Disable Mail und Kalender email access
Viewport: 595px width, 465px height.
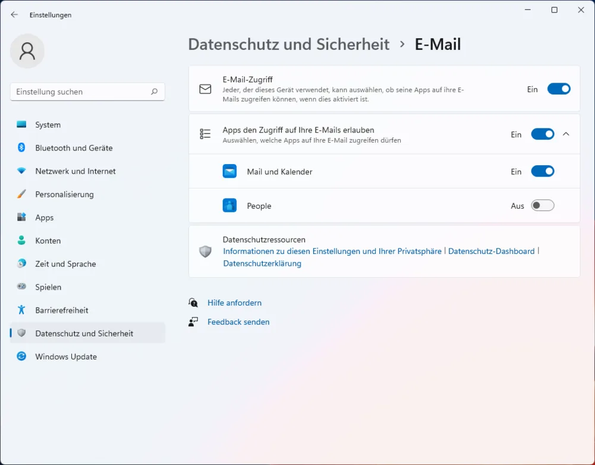542,171
